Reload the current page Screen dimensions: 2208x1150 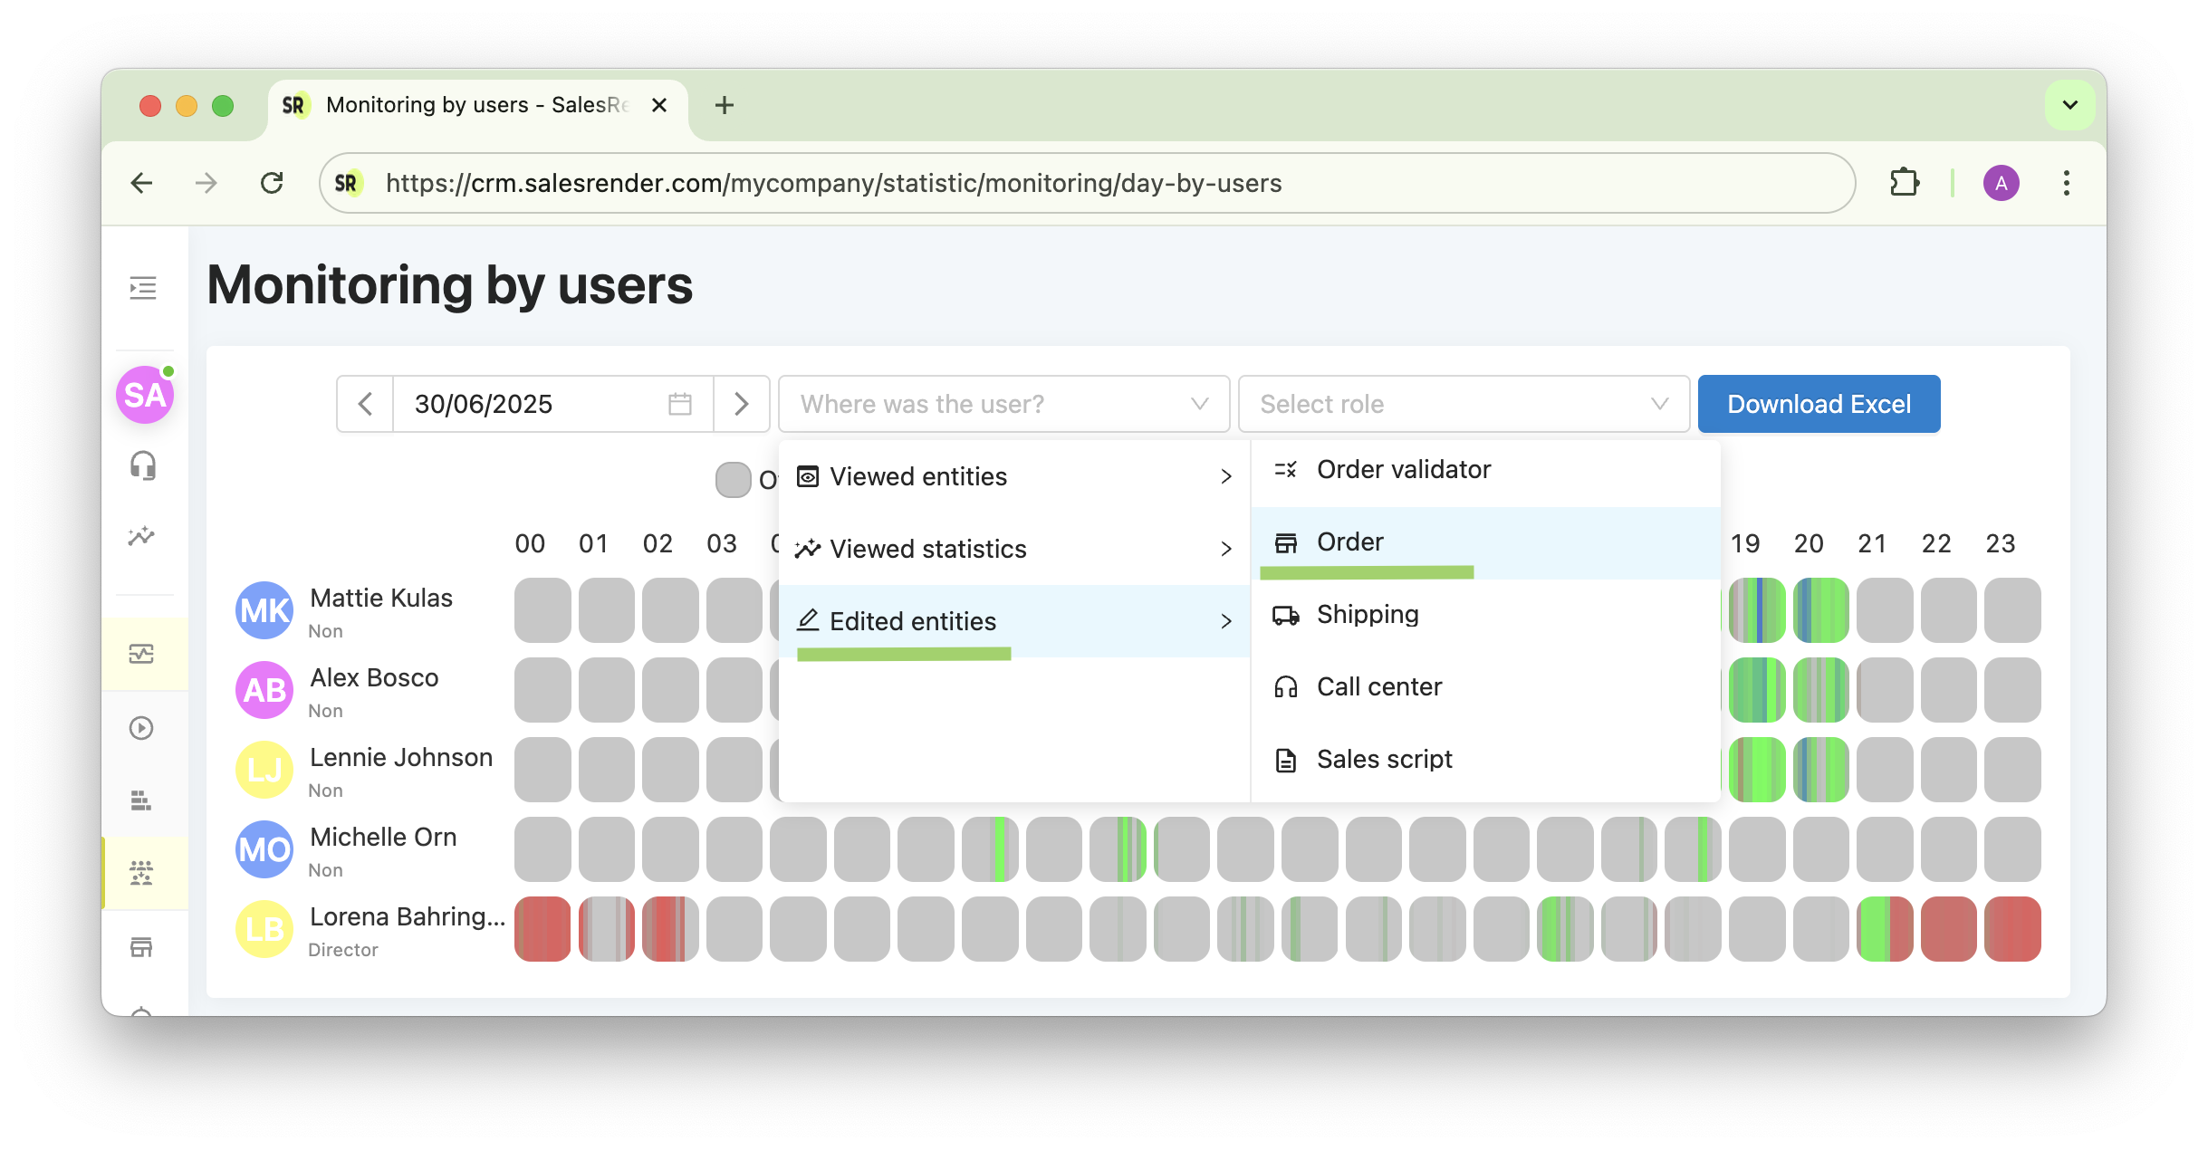(x=272, y=183)
